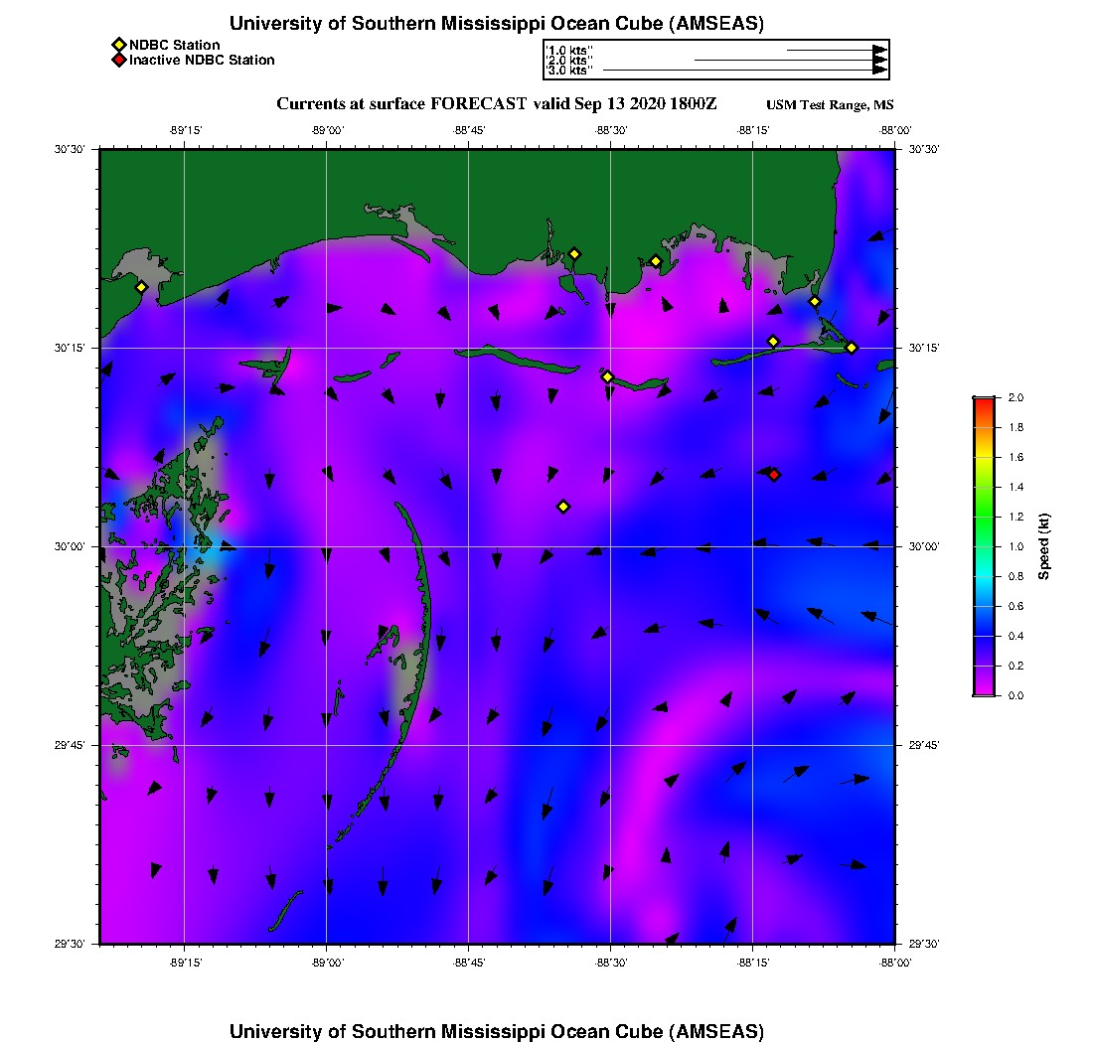Screen dimensions: 1093x1043
Task: Click the 30°00' latitude label on left axis
Action: coord(75,546)
